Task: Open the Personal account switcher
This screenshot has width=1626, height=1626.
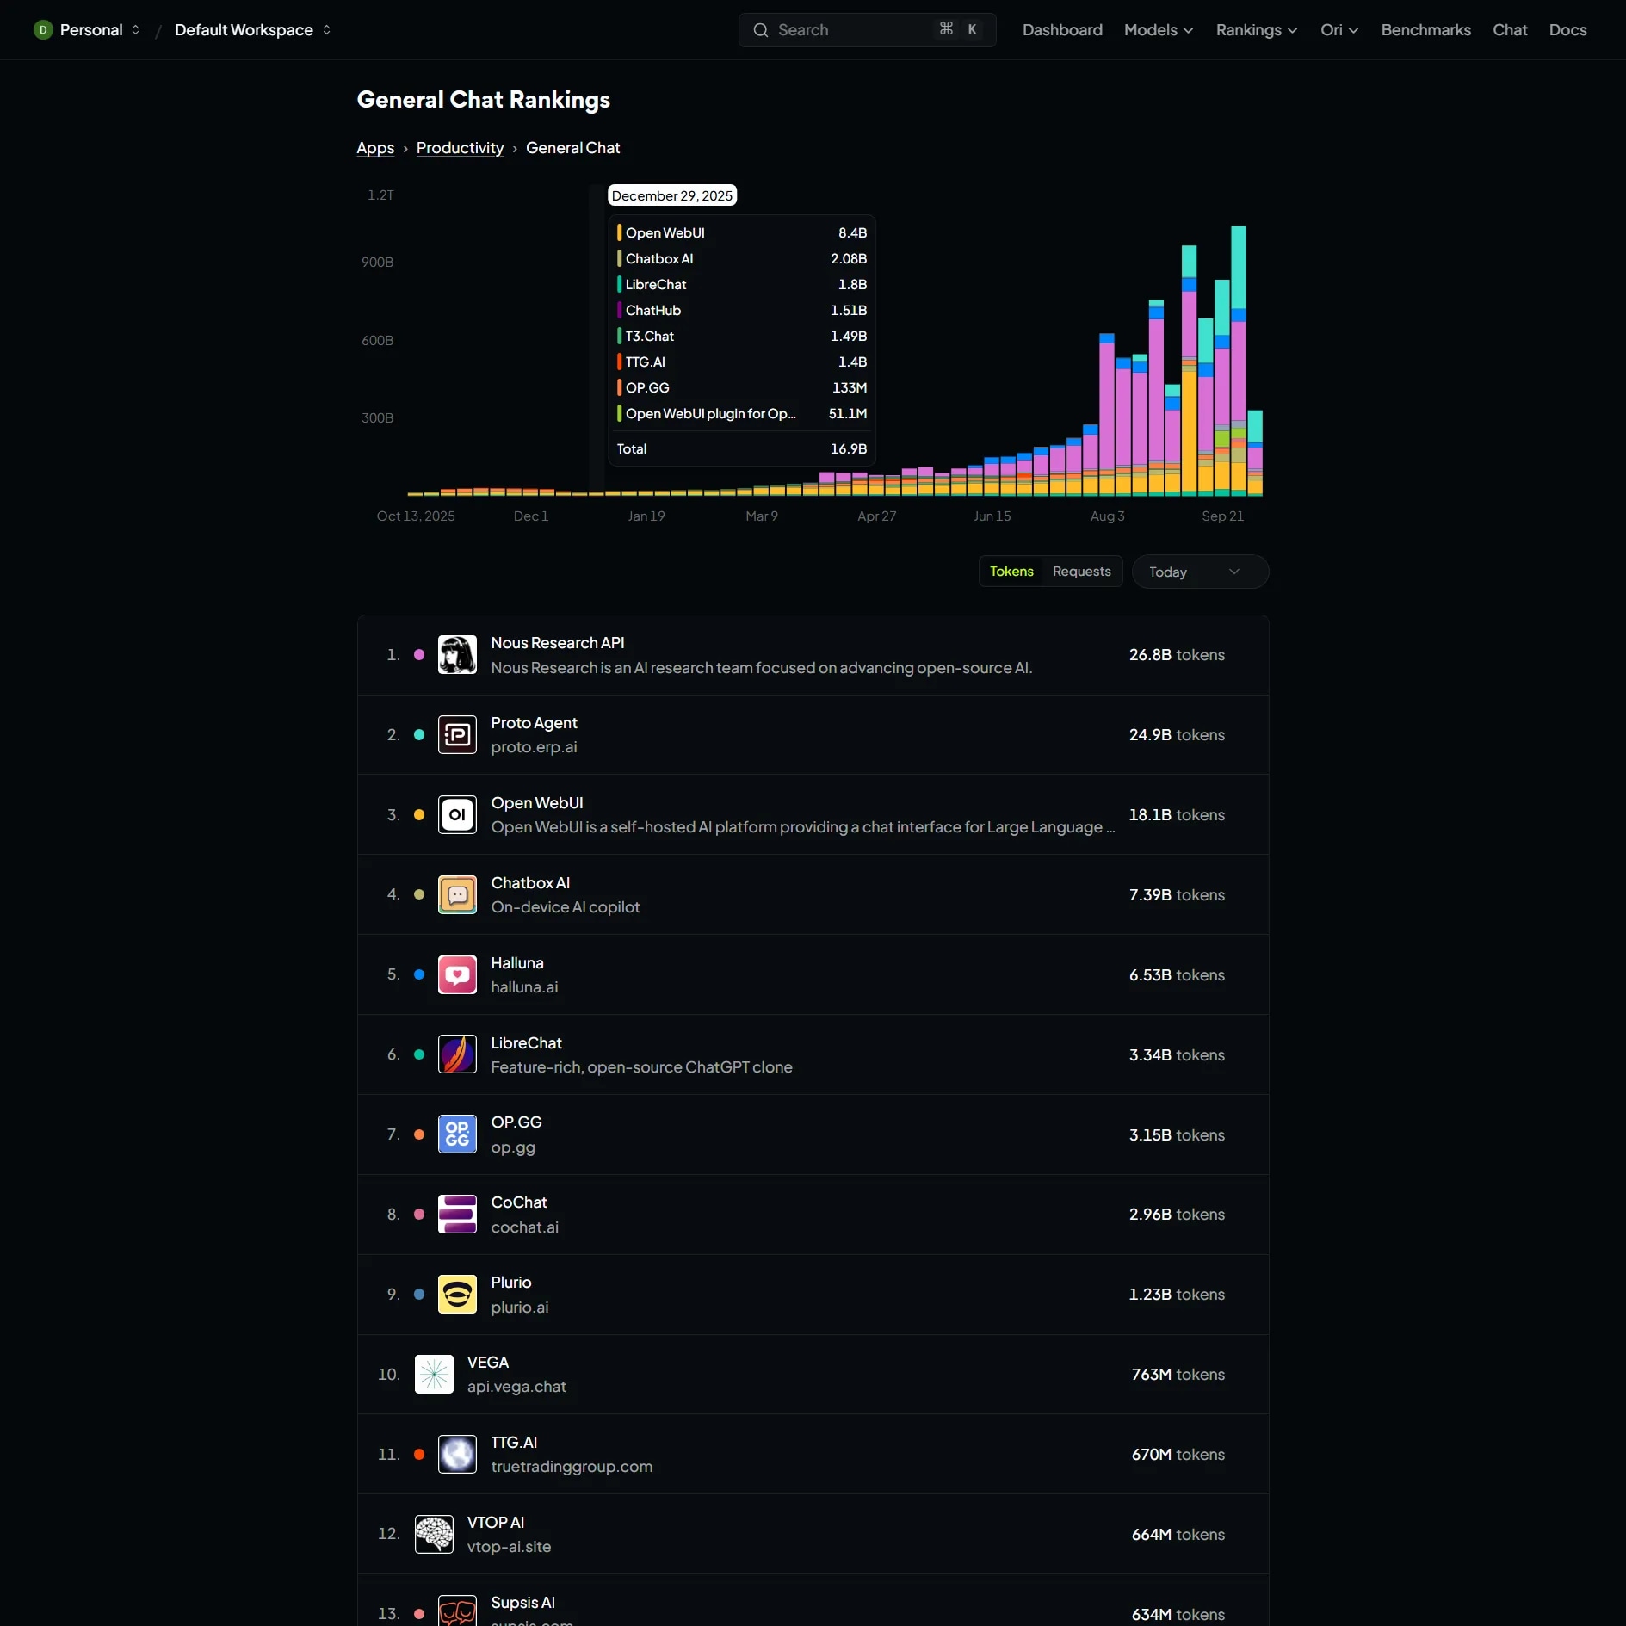Action: click(87, 30)
